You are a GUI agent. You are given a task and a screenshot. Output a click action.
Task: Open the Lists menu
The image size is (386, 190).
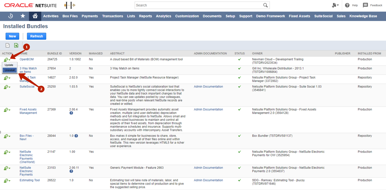pos(131,16)
